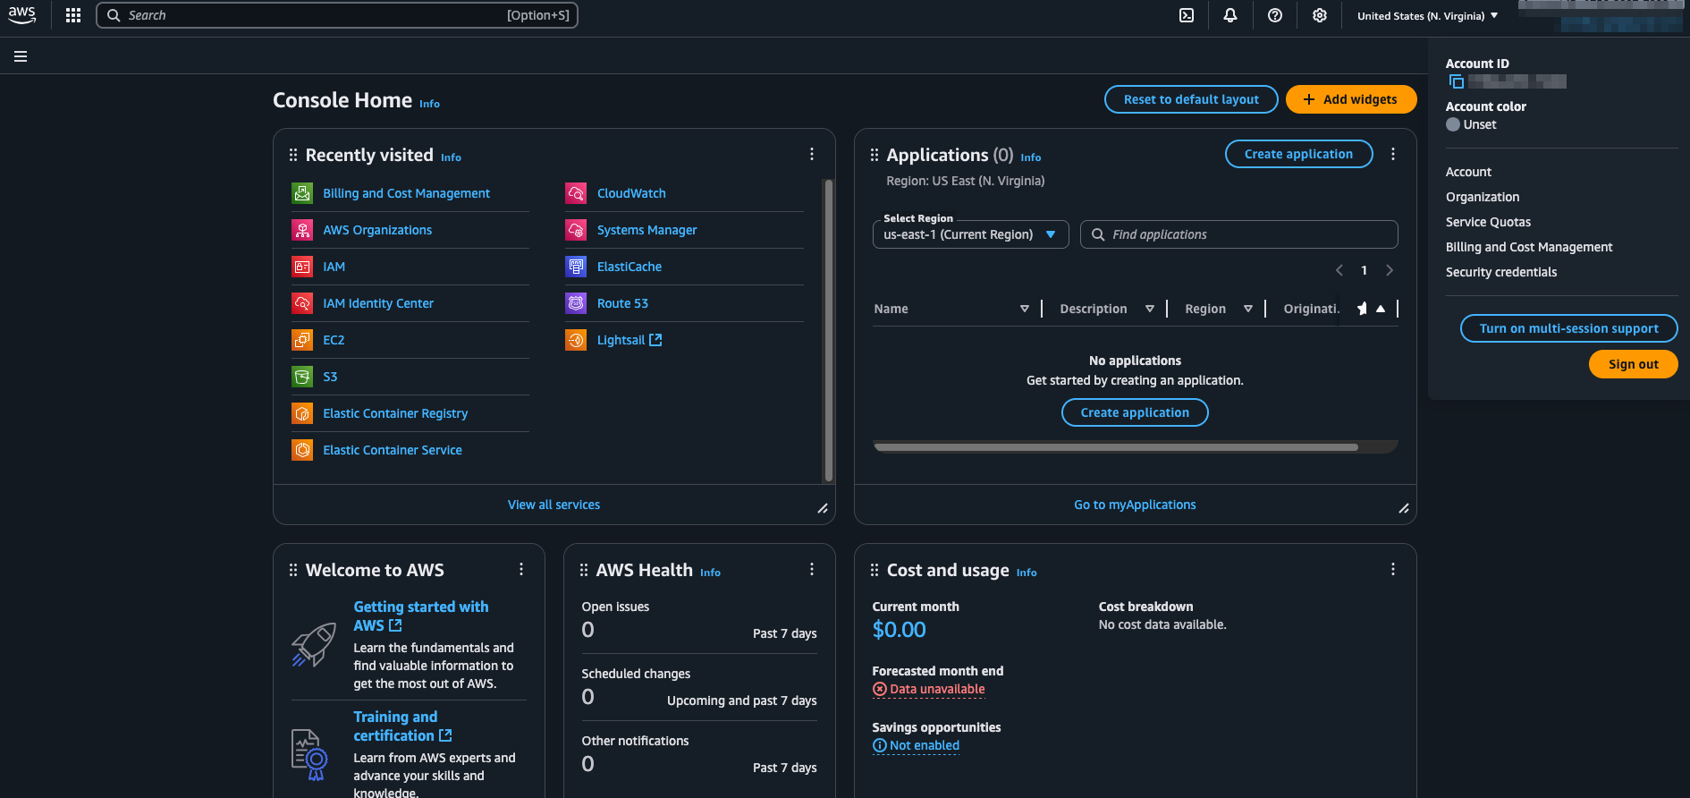
Task: Click Billing and Cost Management service icon
Action: pos(302,193)
